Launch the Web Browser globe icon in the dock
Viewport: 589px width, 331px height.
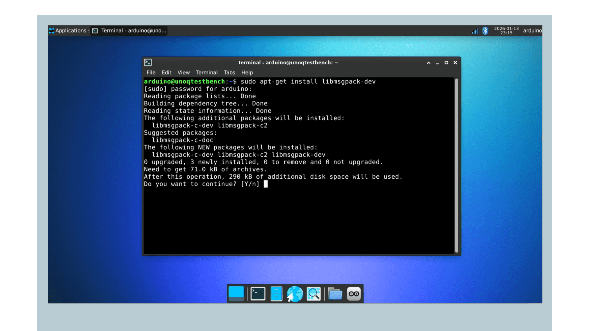(x=295, y=294)
